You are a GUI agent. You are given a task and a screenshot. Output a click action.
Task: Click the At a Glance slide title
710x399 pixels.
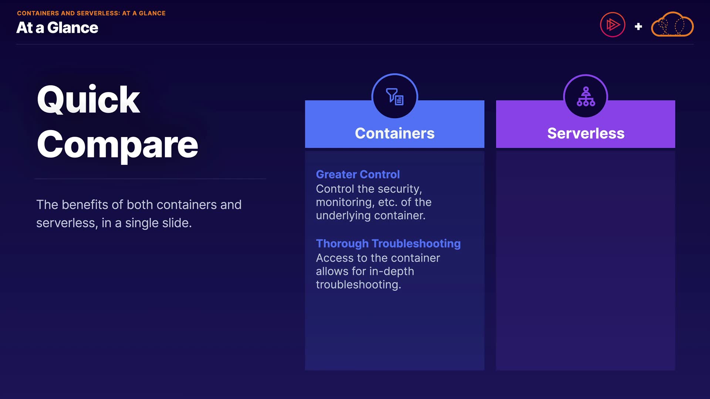(x=57, y=28)
